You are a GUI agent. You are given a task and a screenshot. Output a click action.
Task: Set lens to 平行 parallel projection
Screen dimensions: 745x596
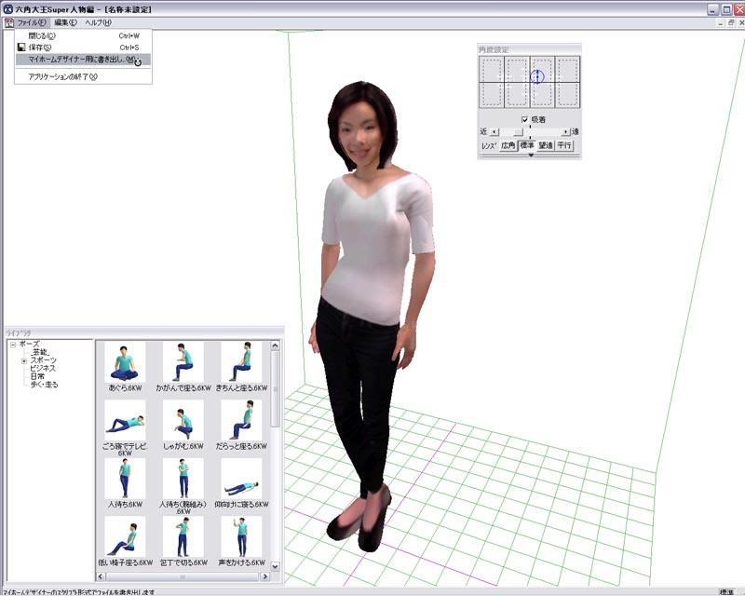(564, 146)
